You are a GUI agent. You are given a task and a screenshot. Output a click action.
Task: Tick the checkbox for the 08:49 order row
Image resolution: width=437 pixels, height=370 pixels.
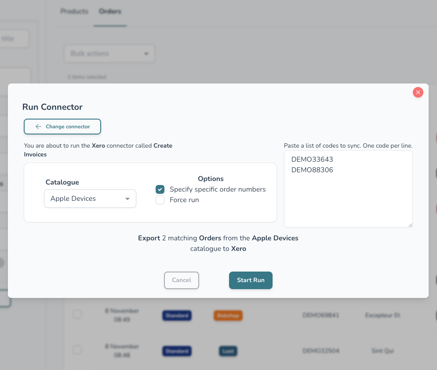(77, 314)
